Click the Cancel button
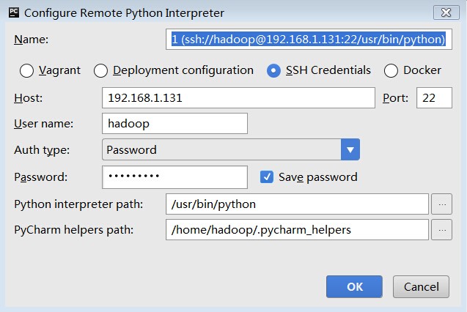467x312 pixels. coord(421,286)
